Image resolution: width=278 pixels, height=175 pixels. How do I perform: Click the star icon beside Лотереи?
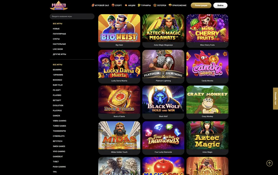pyautogui.click(x=155, y=5)
